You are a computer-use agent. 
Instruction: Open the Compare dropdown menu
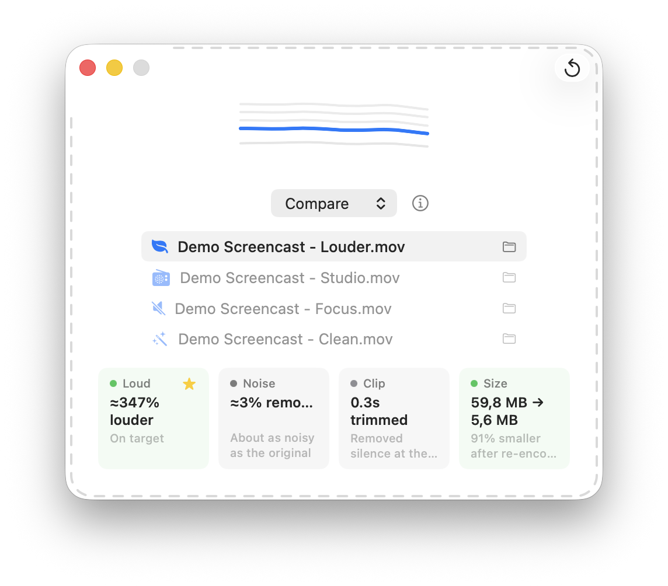click(x=333, y=203)
